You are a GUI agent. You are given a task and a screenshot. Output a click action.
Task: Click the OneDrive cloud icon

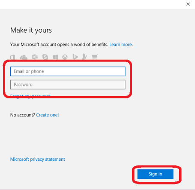point(24,57)
